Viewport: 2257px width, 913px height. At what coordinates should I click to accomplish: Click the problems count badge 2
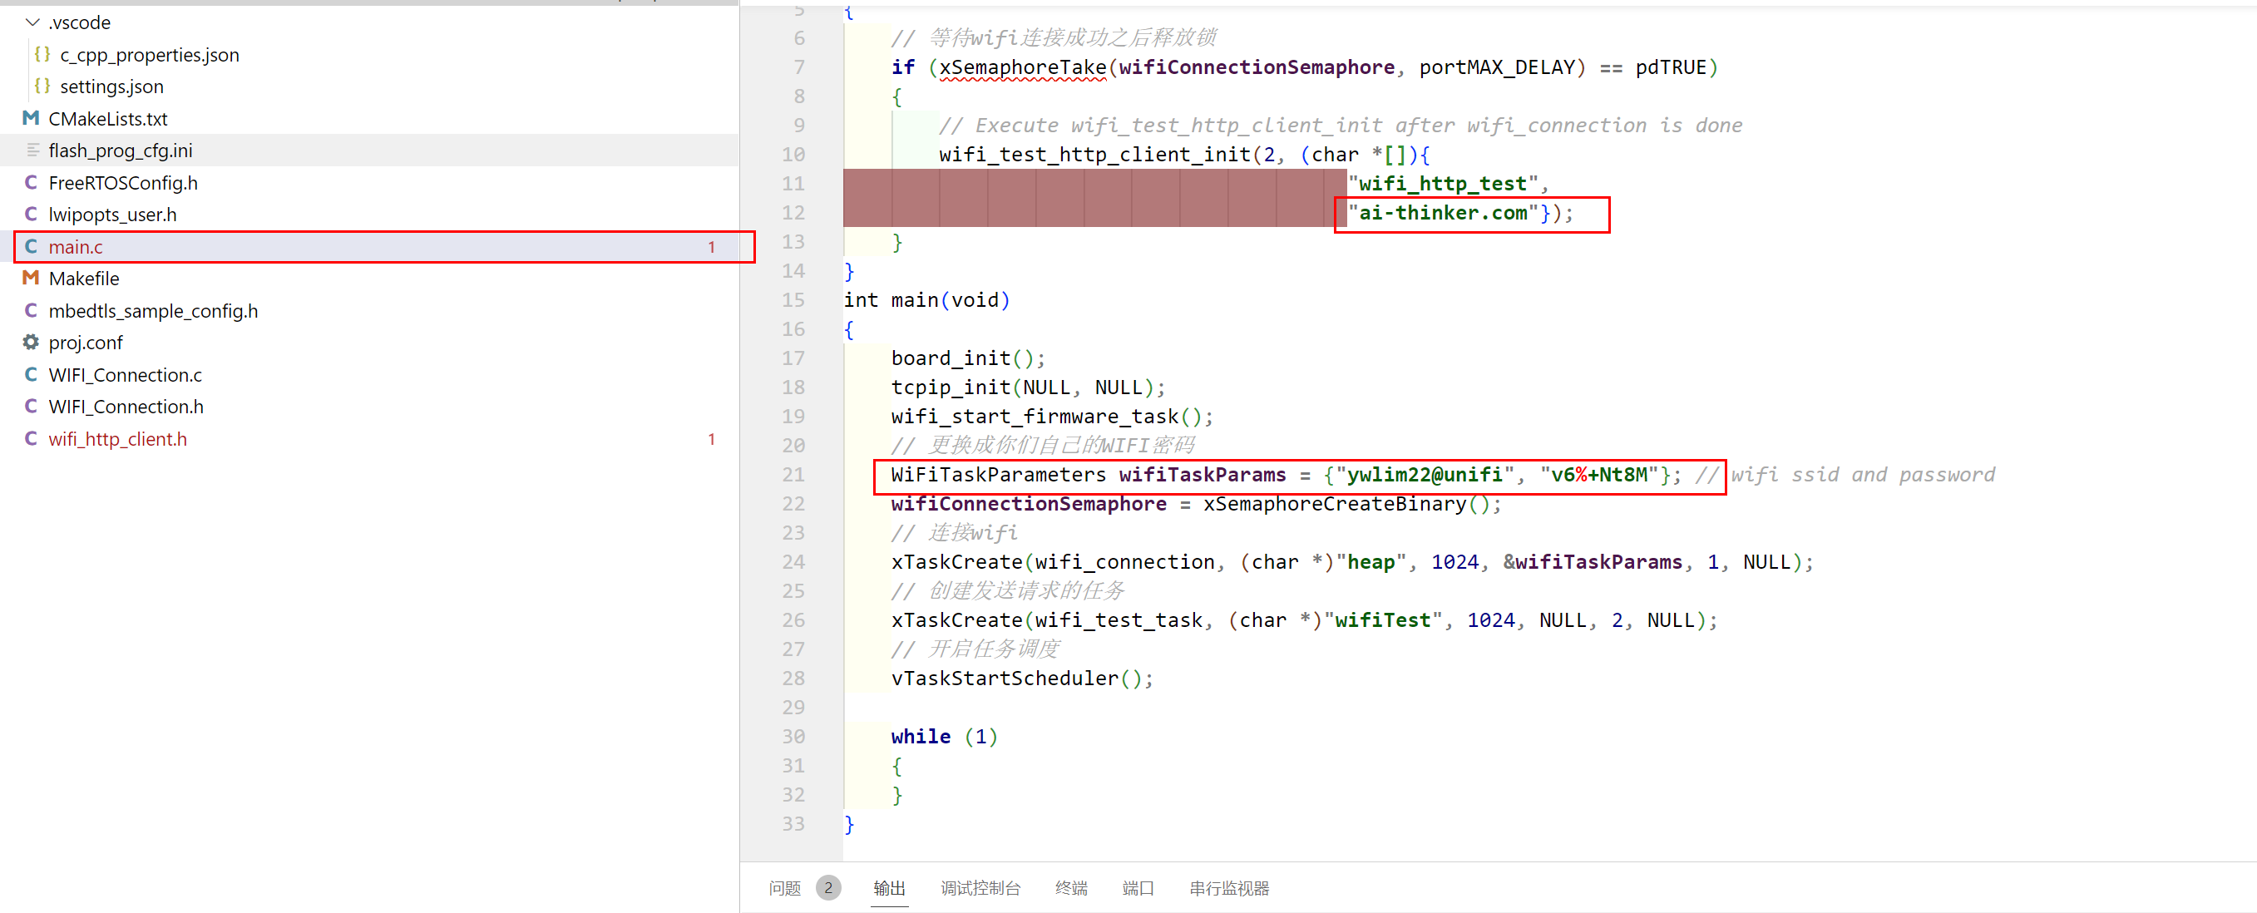click(x=828, y=887)
